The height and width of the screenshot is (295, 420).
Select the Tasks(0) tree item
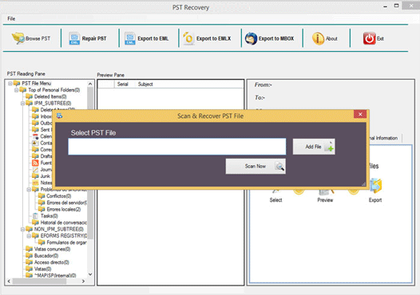49,216
